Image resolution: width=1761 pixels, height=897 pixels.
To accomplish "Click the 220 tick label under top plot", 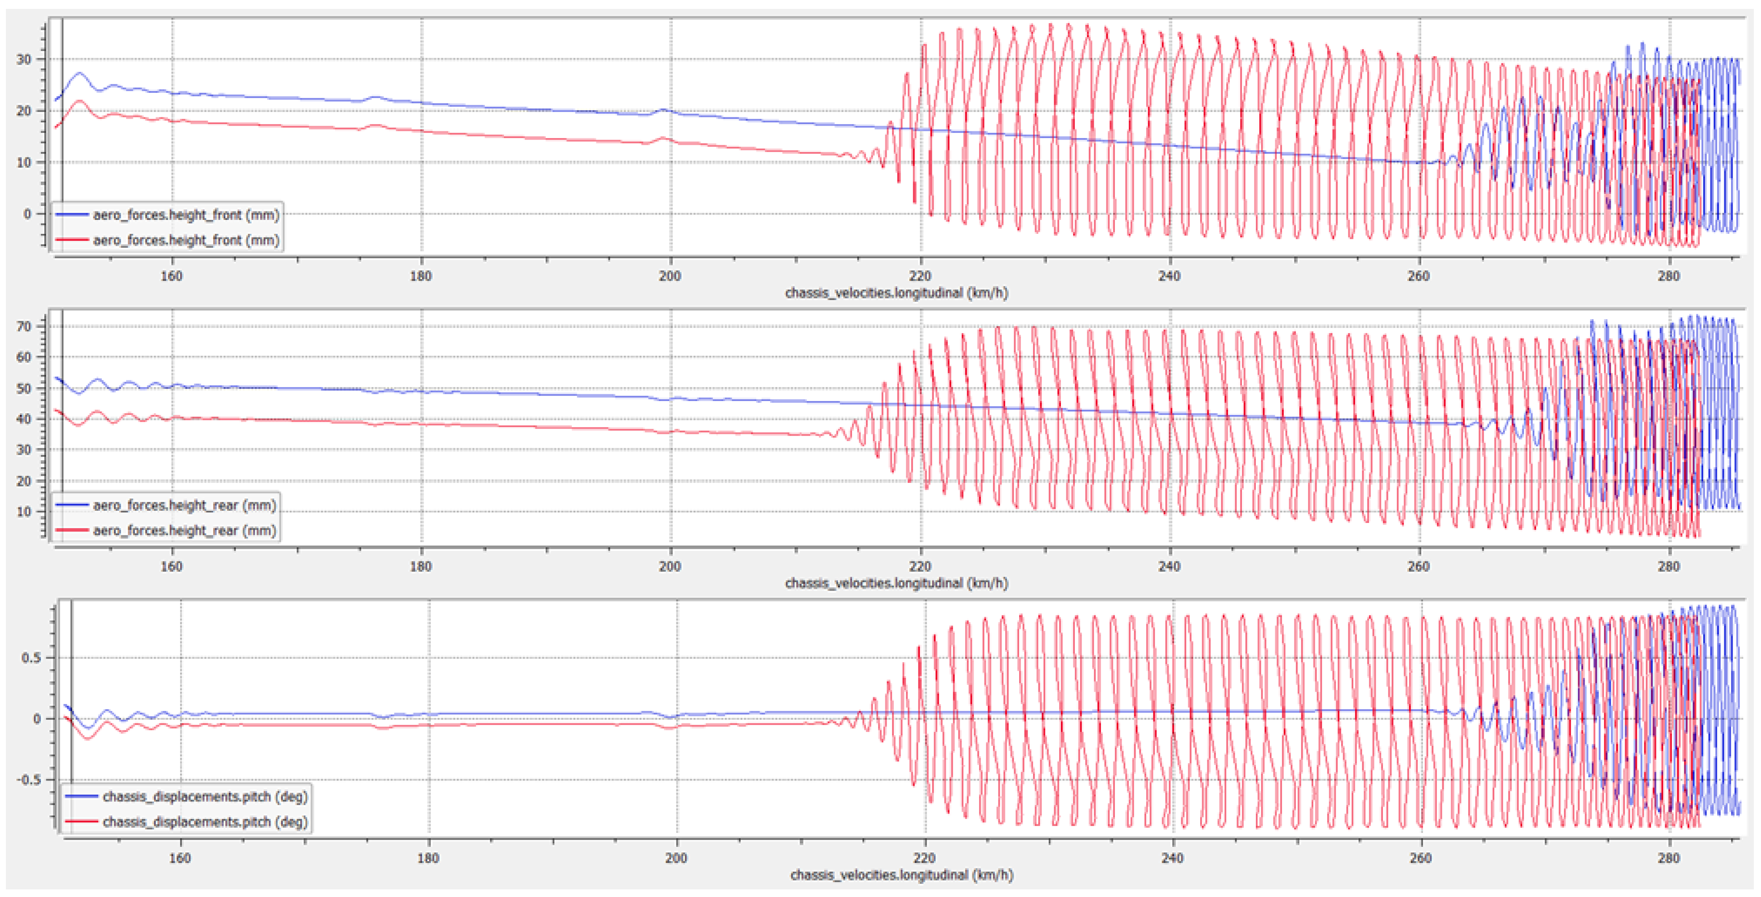I will [920, 276].
